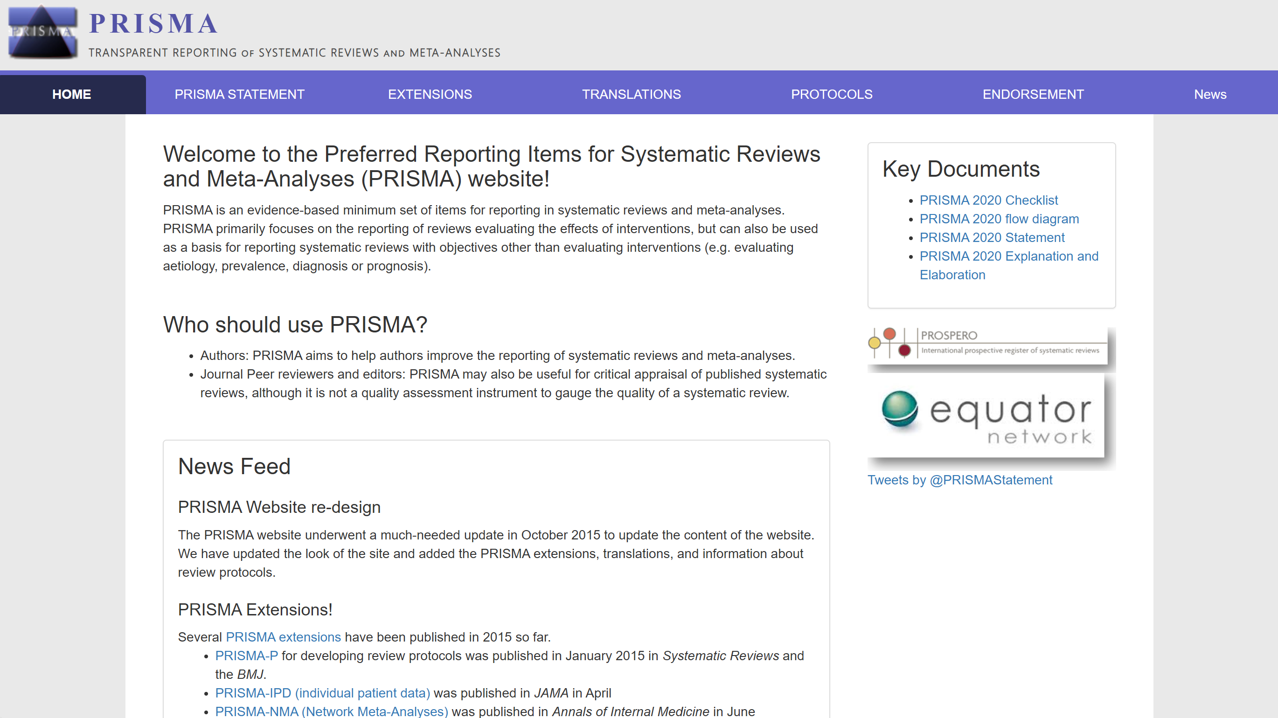
Task: Open the PRISMA 2020 Checklist link
Action: (x=988, y=200)
